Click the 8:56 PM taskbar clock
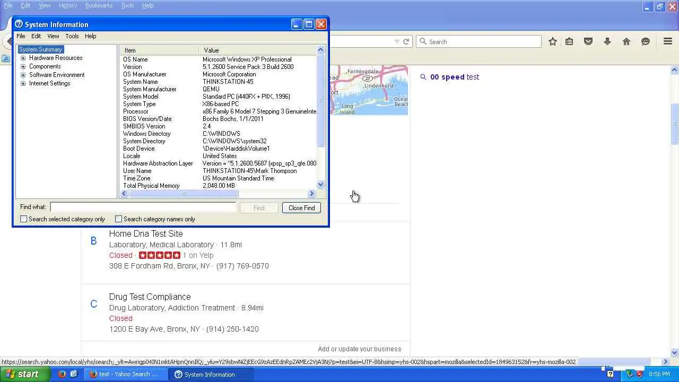This screenshot has height=382, width=679. (659, 374)
